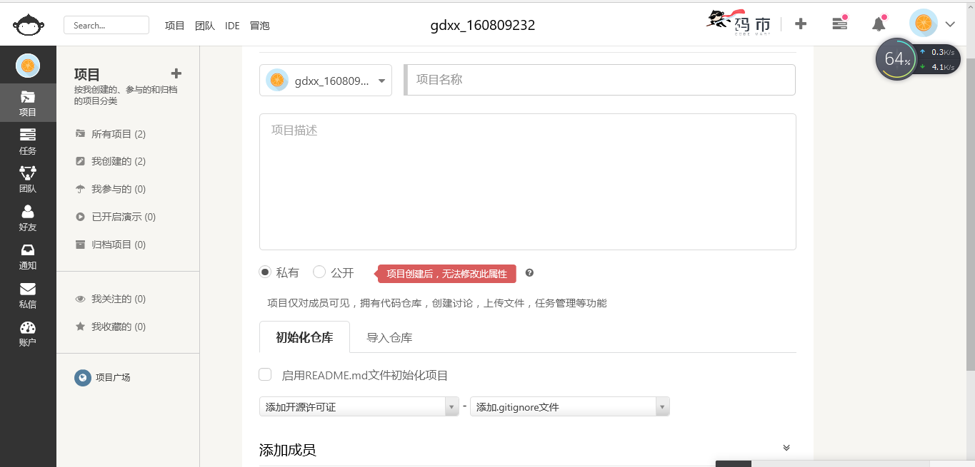975x467 pixels.
Task: Click the help question mark icon near 公开
Action: coord(529,272)
